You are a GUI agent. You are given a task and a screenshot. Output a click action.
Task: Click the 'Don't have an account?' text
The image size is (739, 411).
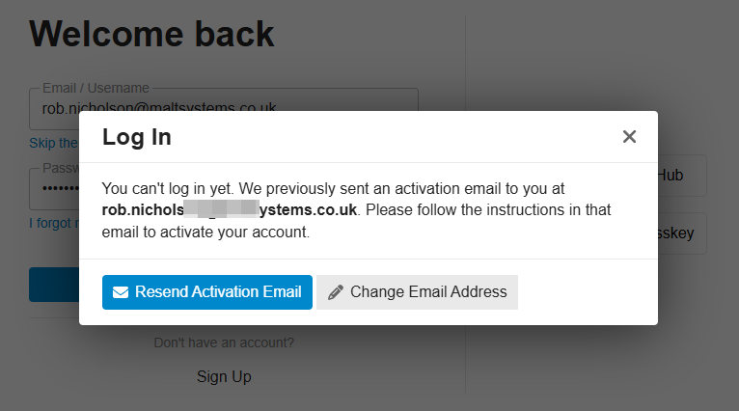(x=224, y=342)
